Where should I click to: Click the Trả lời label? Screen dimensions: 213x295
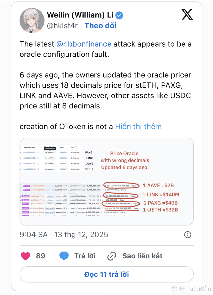85,256
